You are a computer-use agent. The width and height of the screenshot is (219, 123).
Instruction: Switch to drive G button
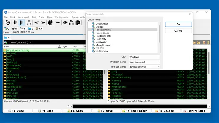22,28
